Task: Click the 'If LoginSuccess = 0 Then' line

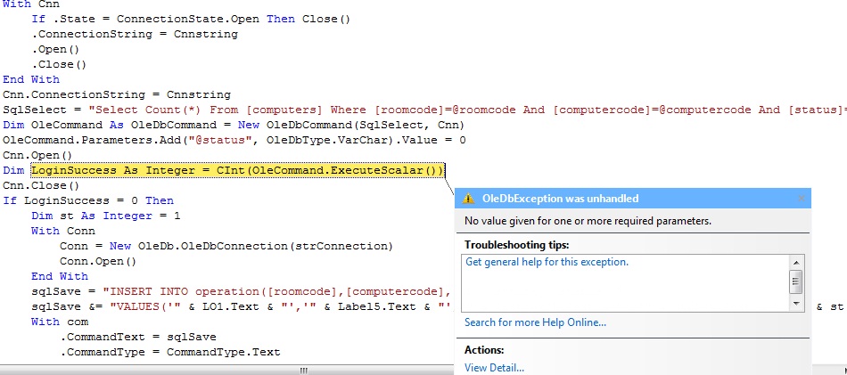Action: click(x=88, y=200)
